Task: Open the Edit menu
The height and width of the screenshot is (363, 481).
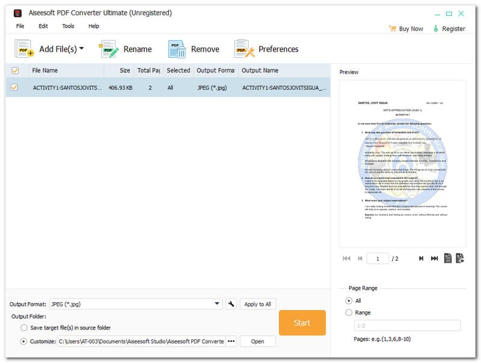Action: click(43, 26)
